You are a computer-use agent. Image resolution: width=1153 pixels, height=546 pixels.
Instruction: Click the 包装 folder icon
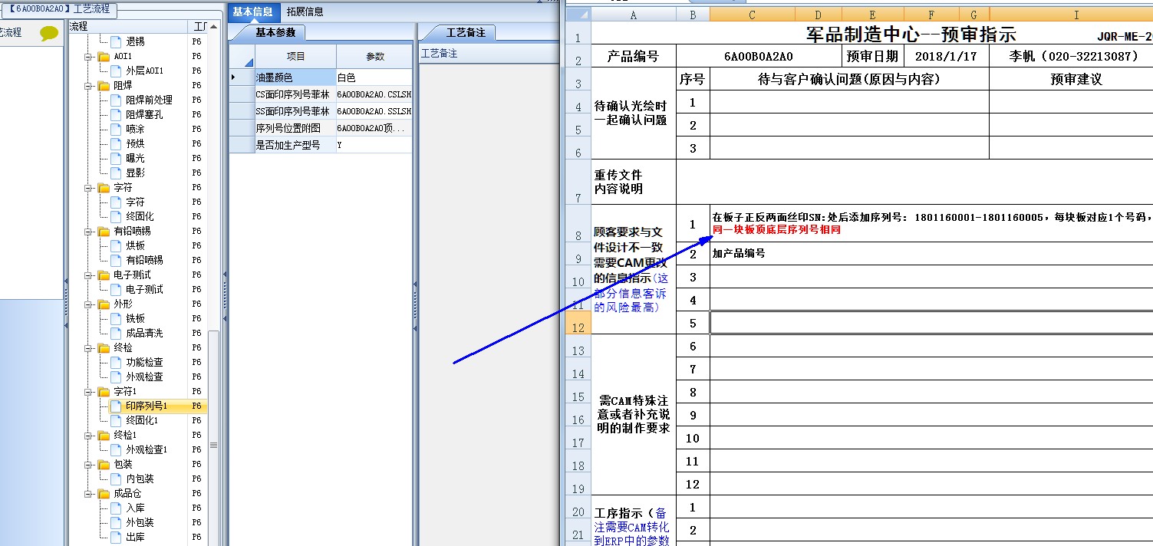[x=104, y=464]
